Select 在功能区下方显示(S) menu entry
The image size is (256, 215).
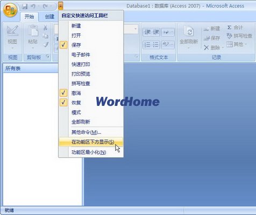click(91, 142)
